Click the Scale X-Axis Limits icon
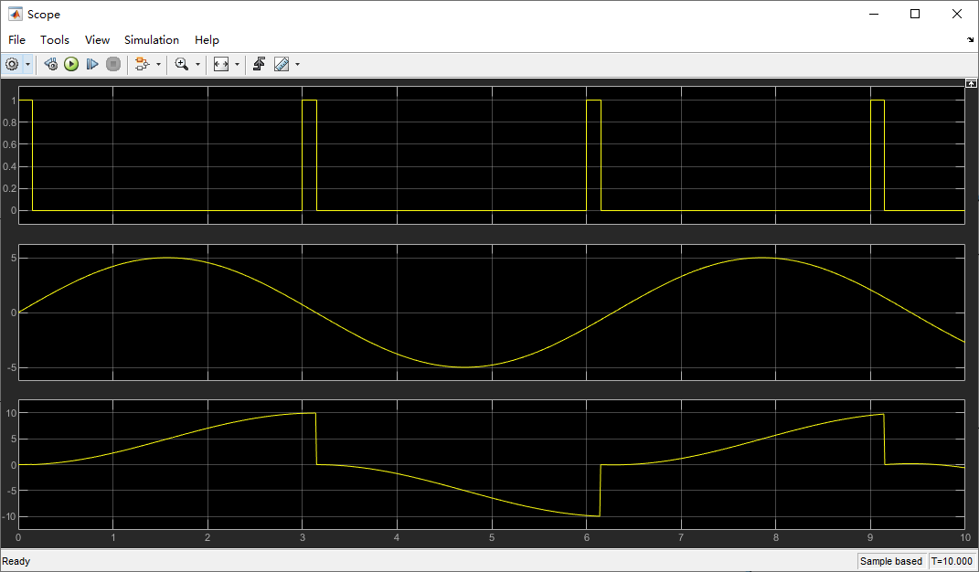Image resolution: width=979 pixels, height=572 pixels. point(221,64)
